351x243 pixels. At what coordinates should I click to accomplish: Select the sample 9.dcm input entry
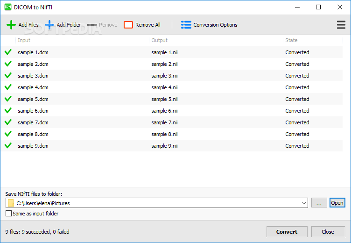tap(33, 146)
